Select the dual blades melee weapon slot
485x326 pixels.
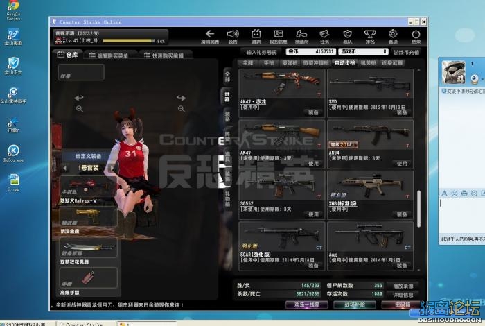point(89,248)
